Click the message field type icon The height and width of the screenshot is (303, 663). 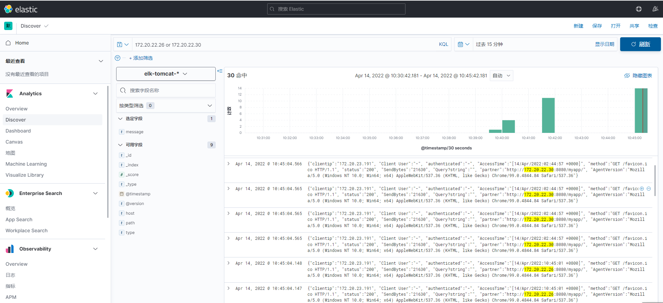(x=122, y=132)
